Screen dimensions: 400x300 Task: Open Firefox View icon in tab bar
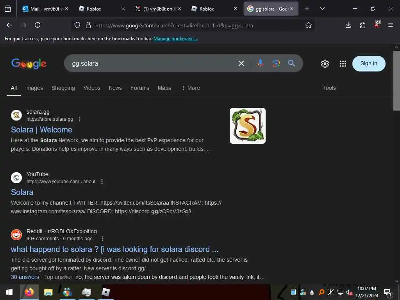(x=8, y=9)
